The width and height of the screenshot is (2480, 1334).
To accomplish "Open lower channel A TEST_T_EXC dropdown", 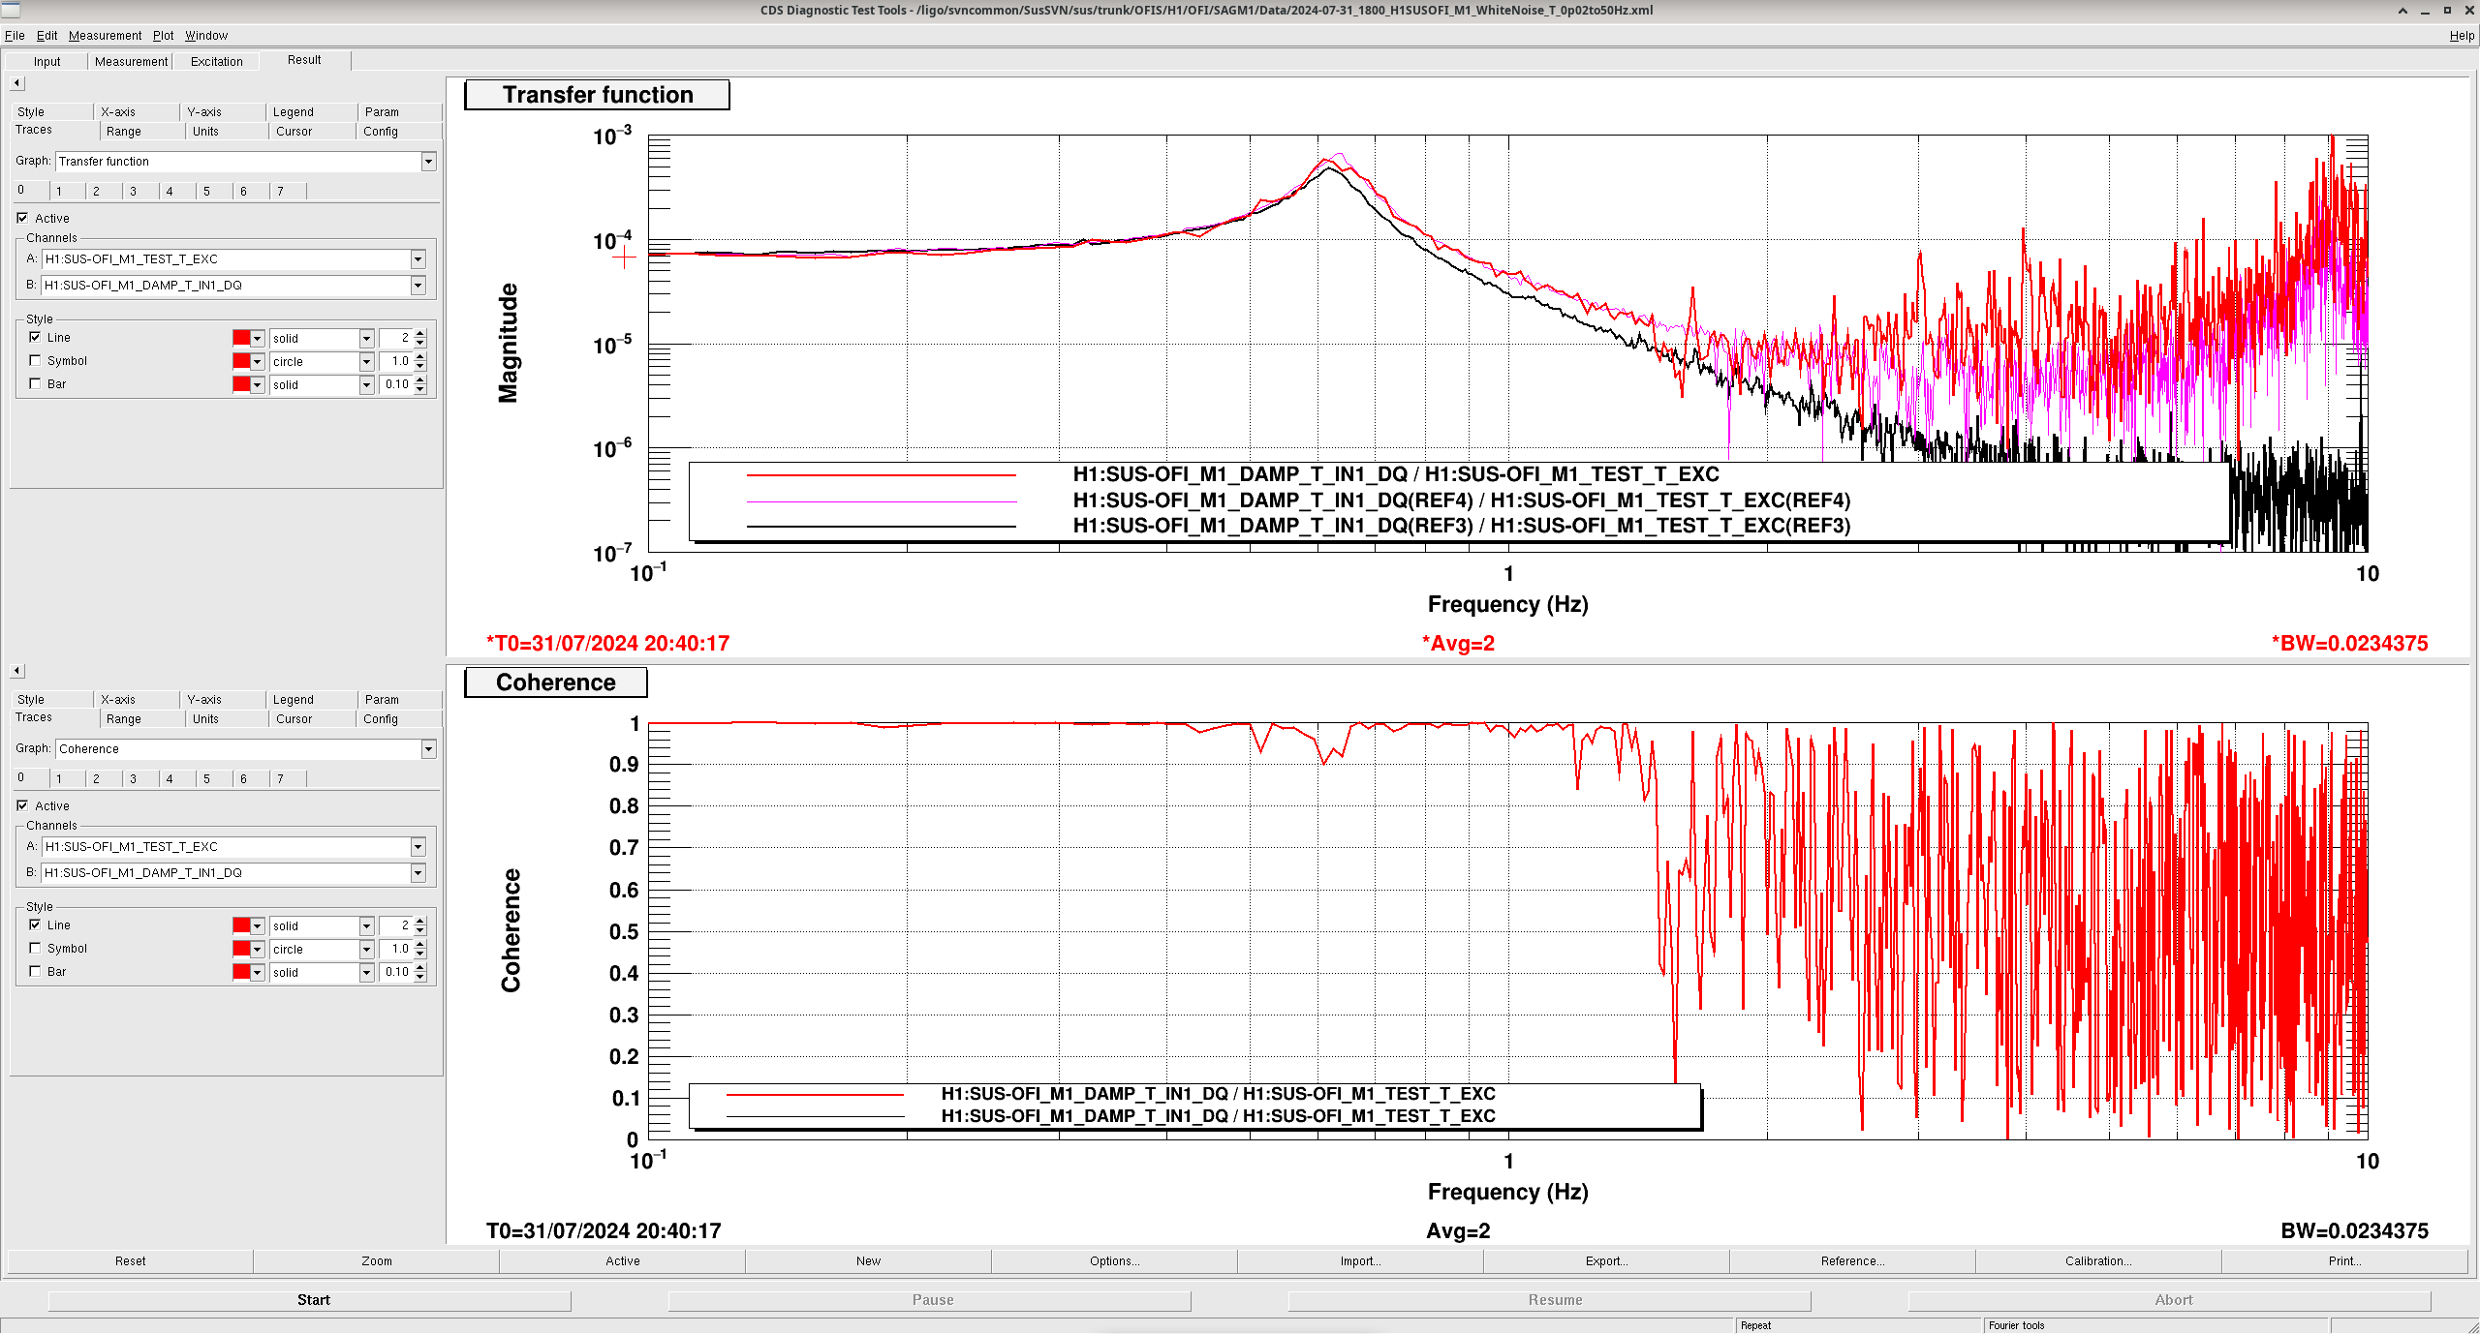I will click(418, 847).
